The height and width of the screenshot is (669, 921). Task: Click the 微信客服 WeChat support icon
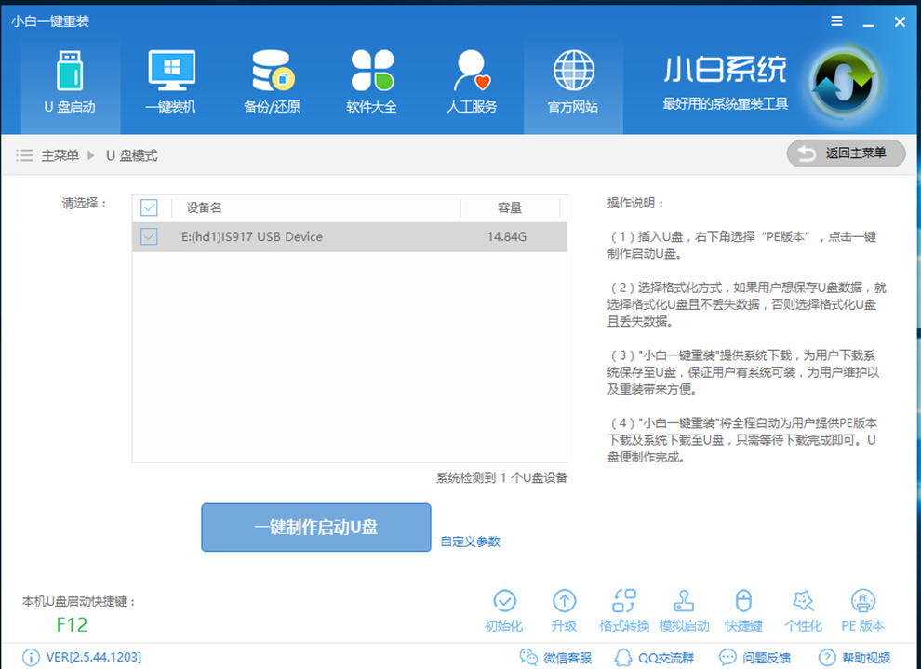527,657
